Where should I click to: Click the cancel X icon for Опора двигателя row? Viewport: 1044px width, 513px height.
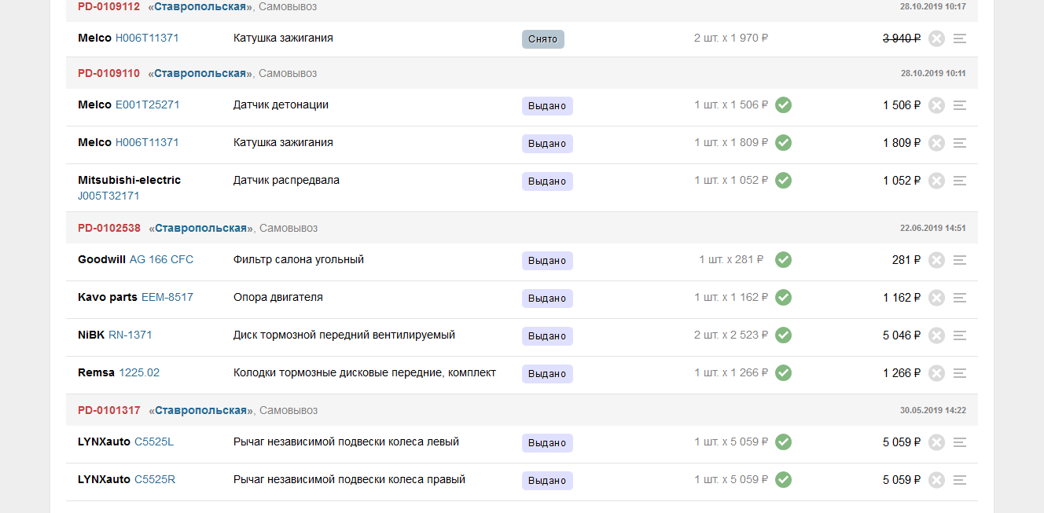coord(936,298)
